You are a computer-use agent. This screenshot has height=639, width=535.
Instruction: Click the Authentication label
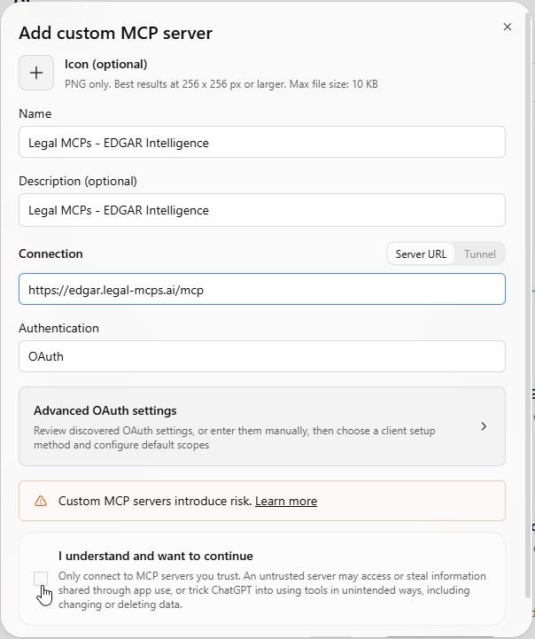coord(58,328)
